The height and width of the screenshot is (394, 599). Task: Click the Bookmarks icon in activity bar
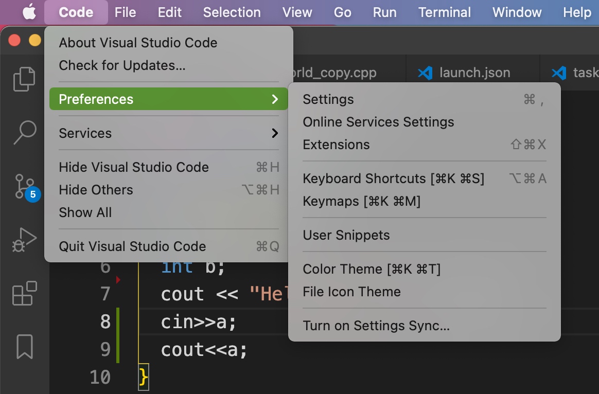[x=24, y=347]
